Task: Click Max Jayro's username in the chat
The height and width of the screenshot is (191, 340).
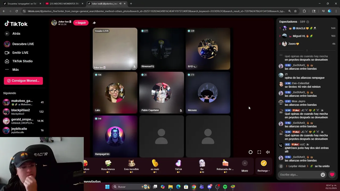Action: [x=298, y=101]
